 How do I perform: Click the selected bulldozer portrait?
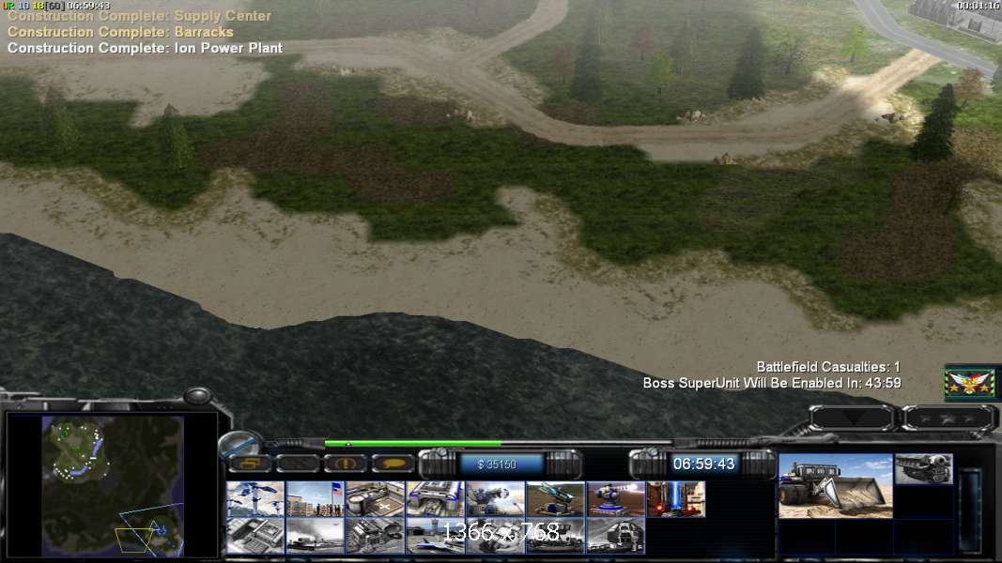835,486
